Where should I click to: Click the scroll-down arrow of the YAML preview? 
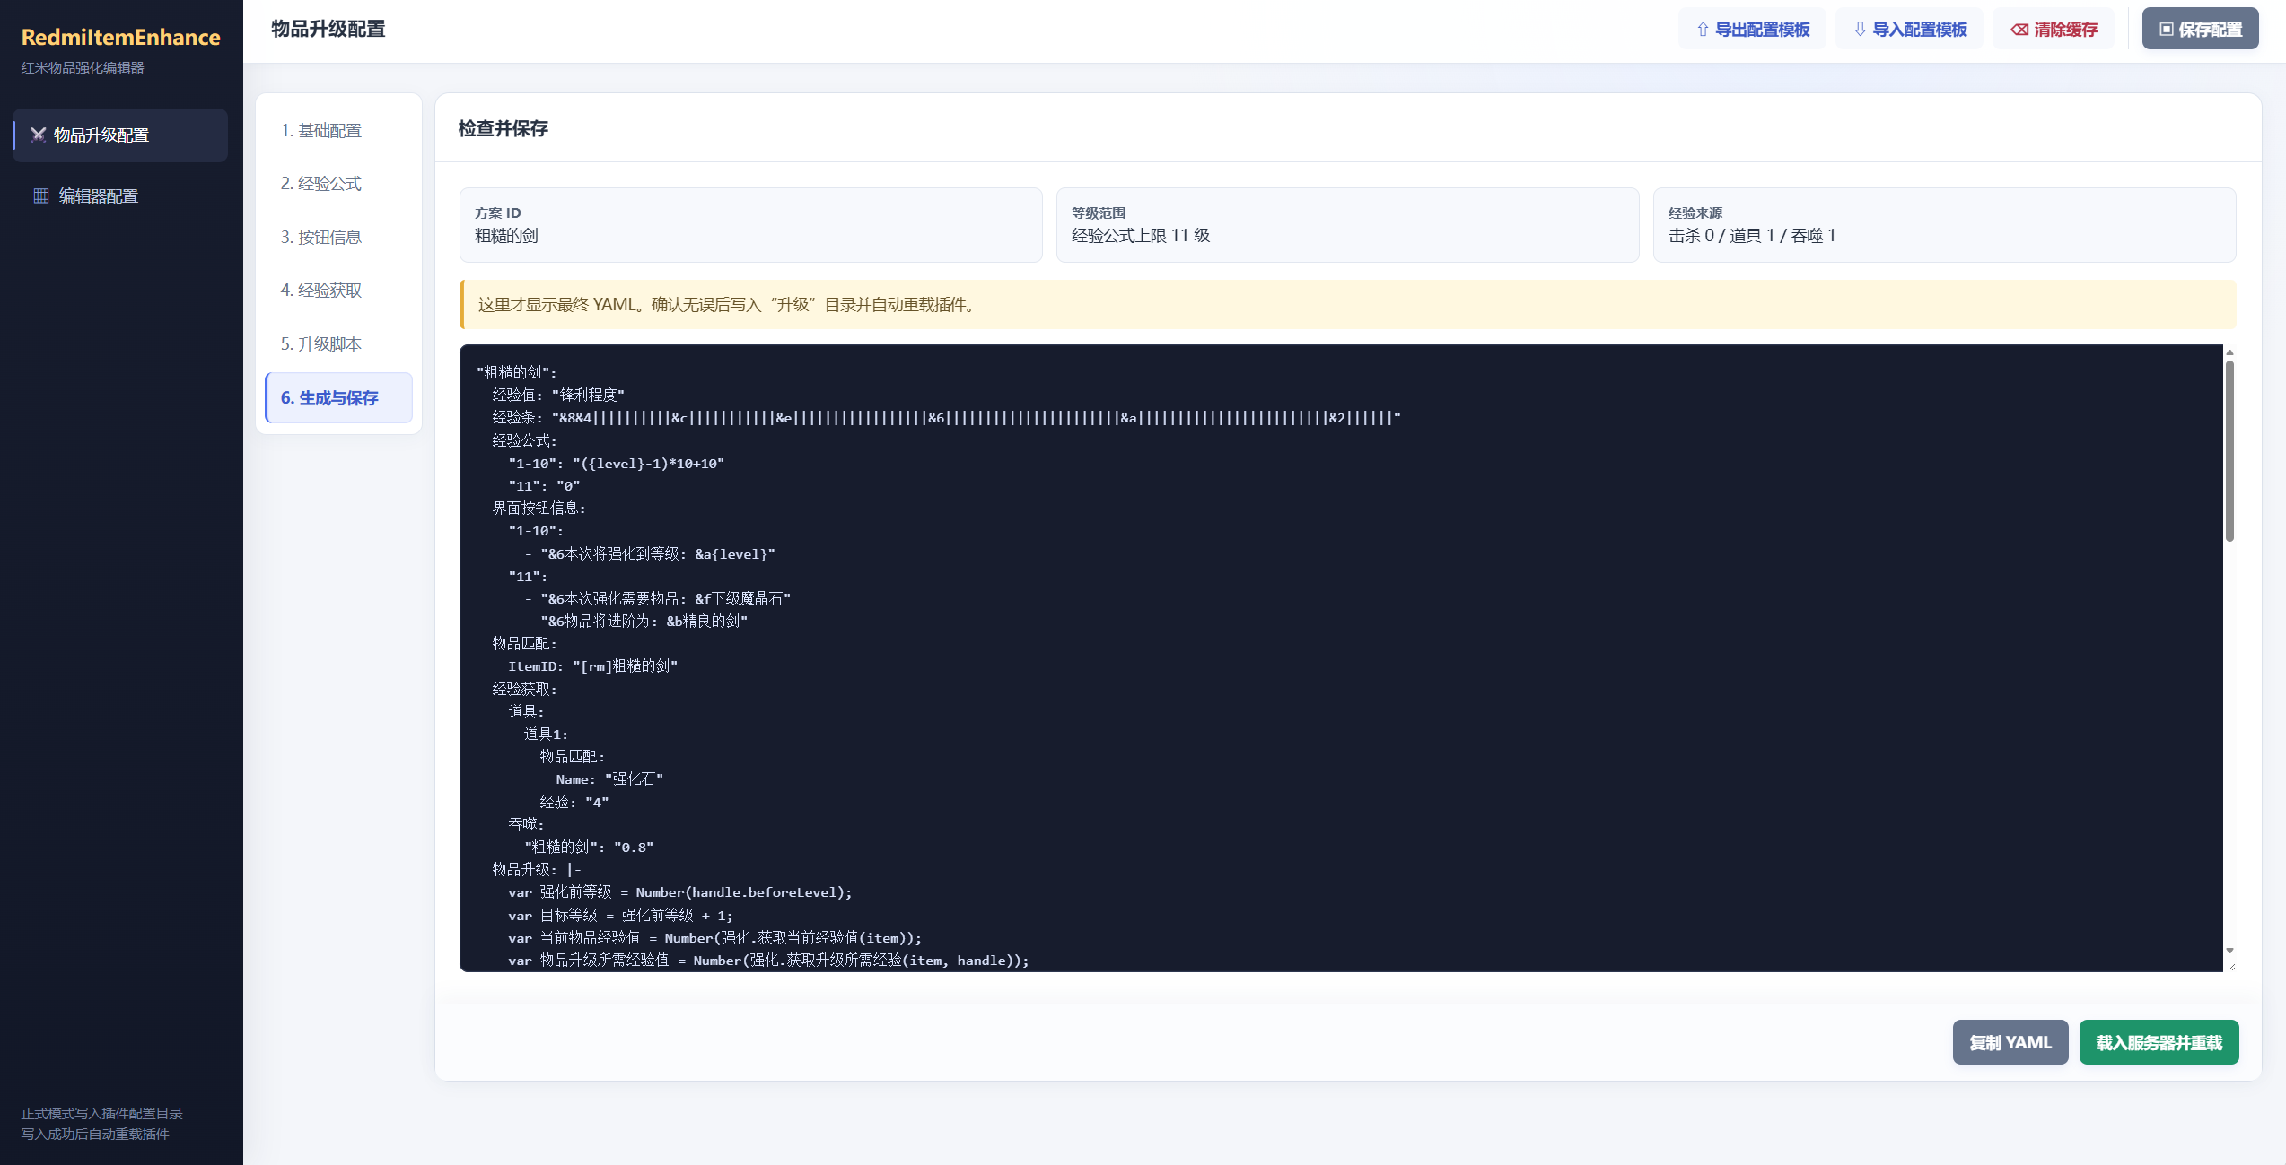point(2229,951)
